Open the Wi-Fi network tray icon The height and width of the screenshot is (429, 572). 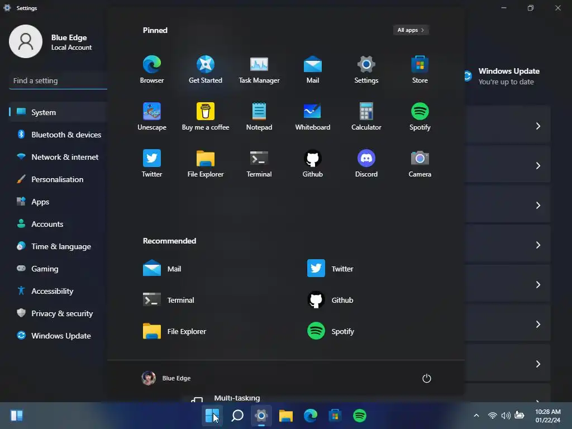tap(493, 416)
